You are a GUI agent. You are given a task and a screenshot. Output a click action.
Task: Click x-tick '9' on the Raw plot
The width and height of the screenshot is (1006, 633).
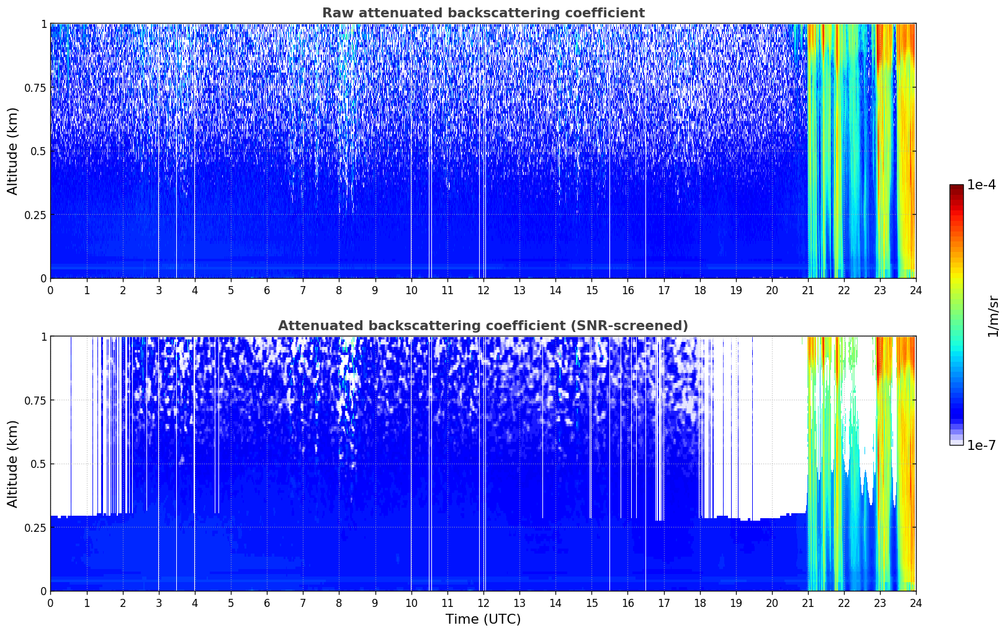pos(375,290)
